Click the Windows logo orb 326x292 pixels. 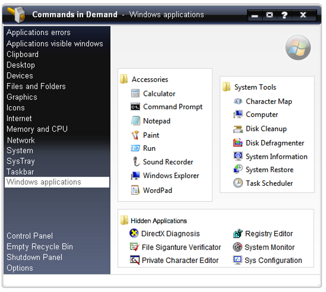point(298,48)
